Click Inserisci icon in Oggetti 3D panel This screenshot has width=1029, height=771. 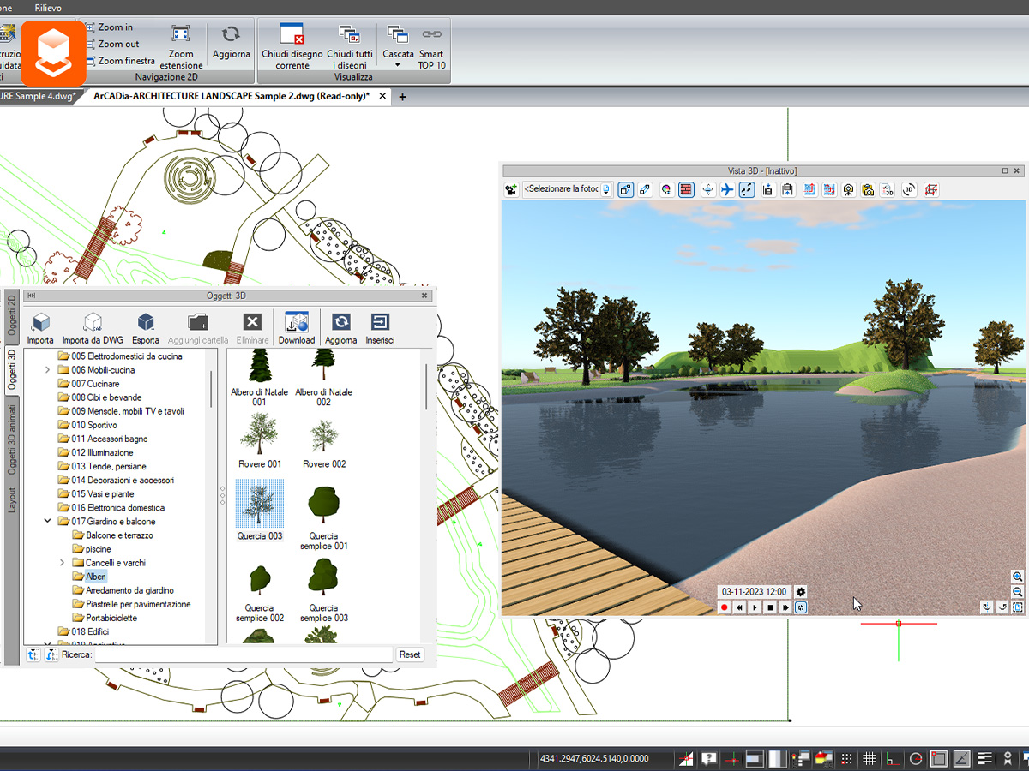[380, 322]
